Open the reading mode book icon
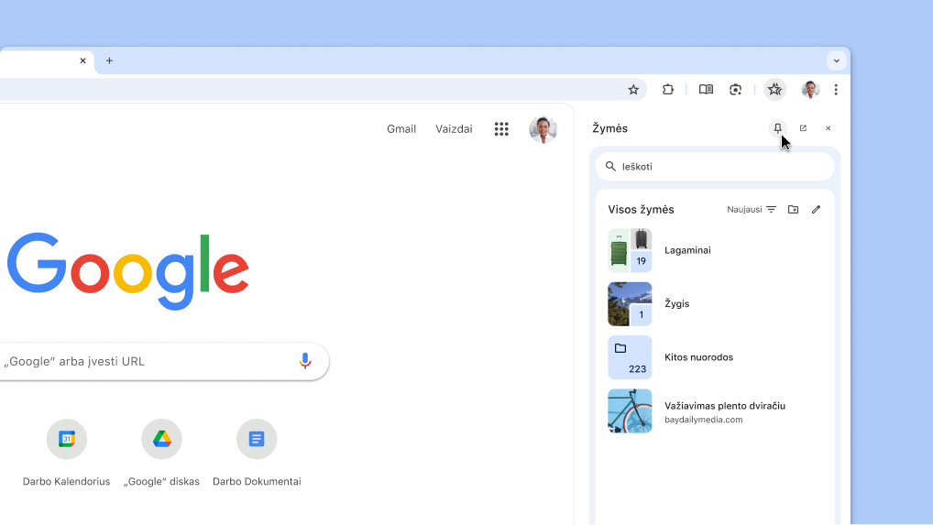933x525 pixels. pyautogui.click(x=706, y=90)
